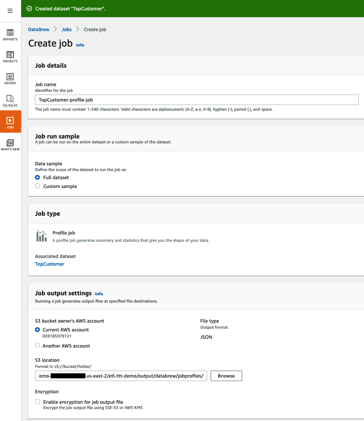Navigate to DataBrew breadcrumb link
This screenshot has width=364, height=421.
point(39,30)
